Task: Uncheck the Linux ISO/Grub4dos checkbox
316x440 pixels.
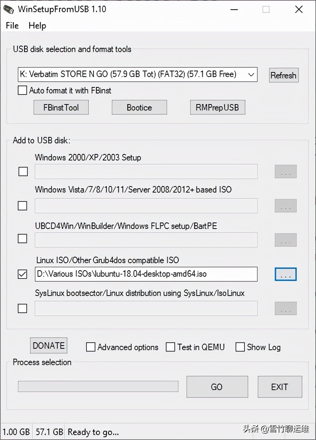Action: coord(22,274)
